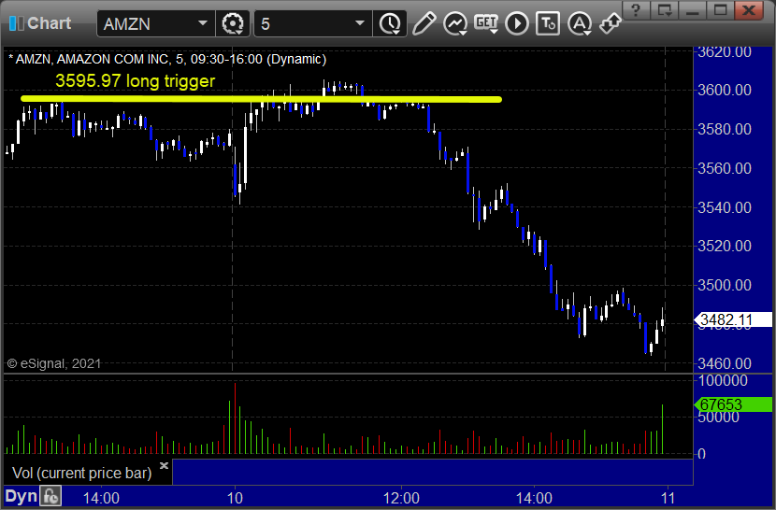Viewport: 776px width, 510px height.
Task: Expand the AMZN symbol dropdown
Action: (x=202, y=23)
